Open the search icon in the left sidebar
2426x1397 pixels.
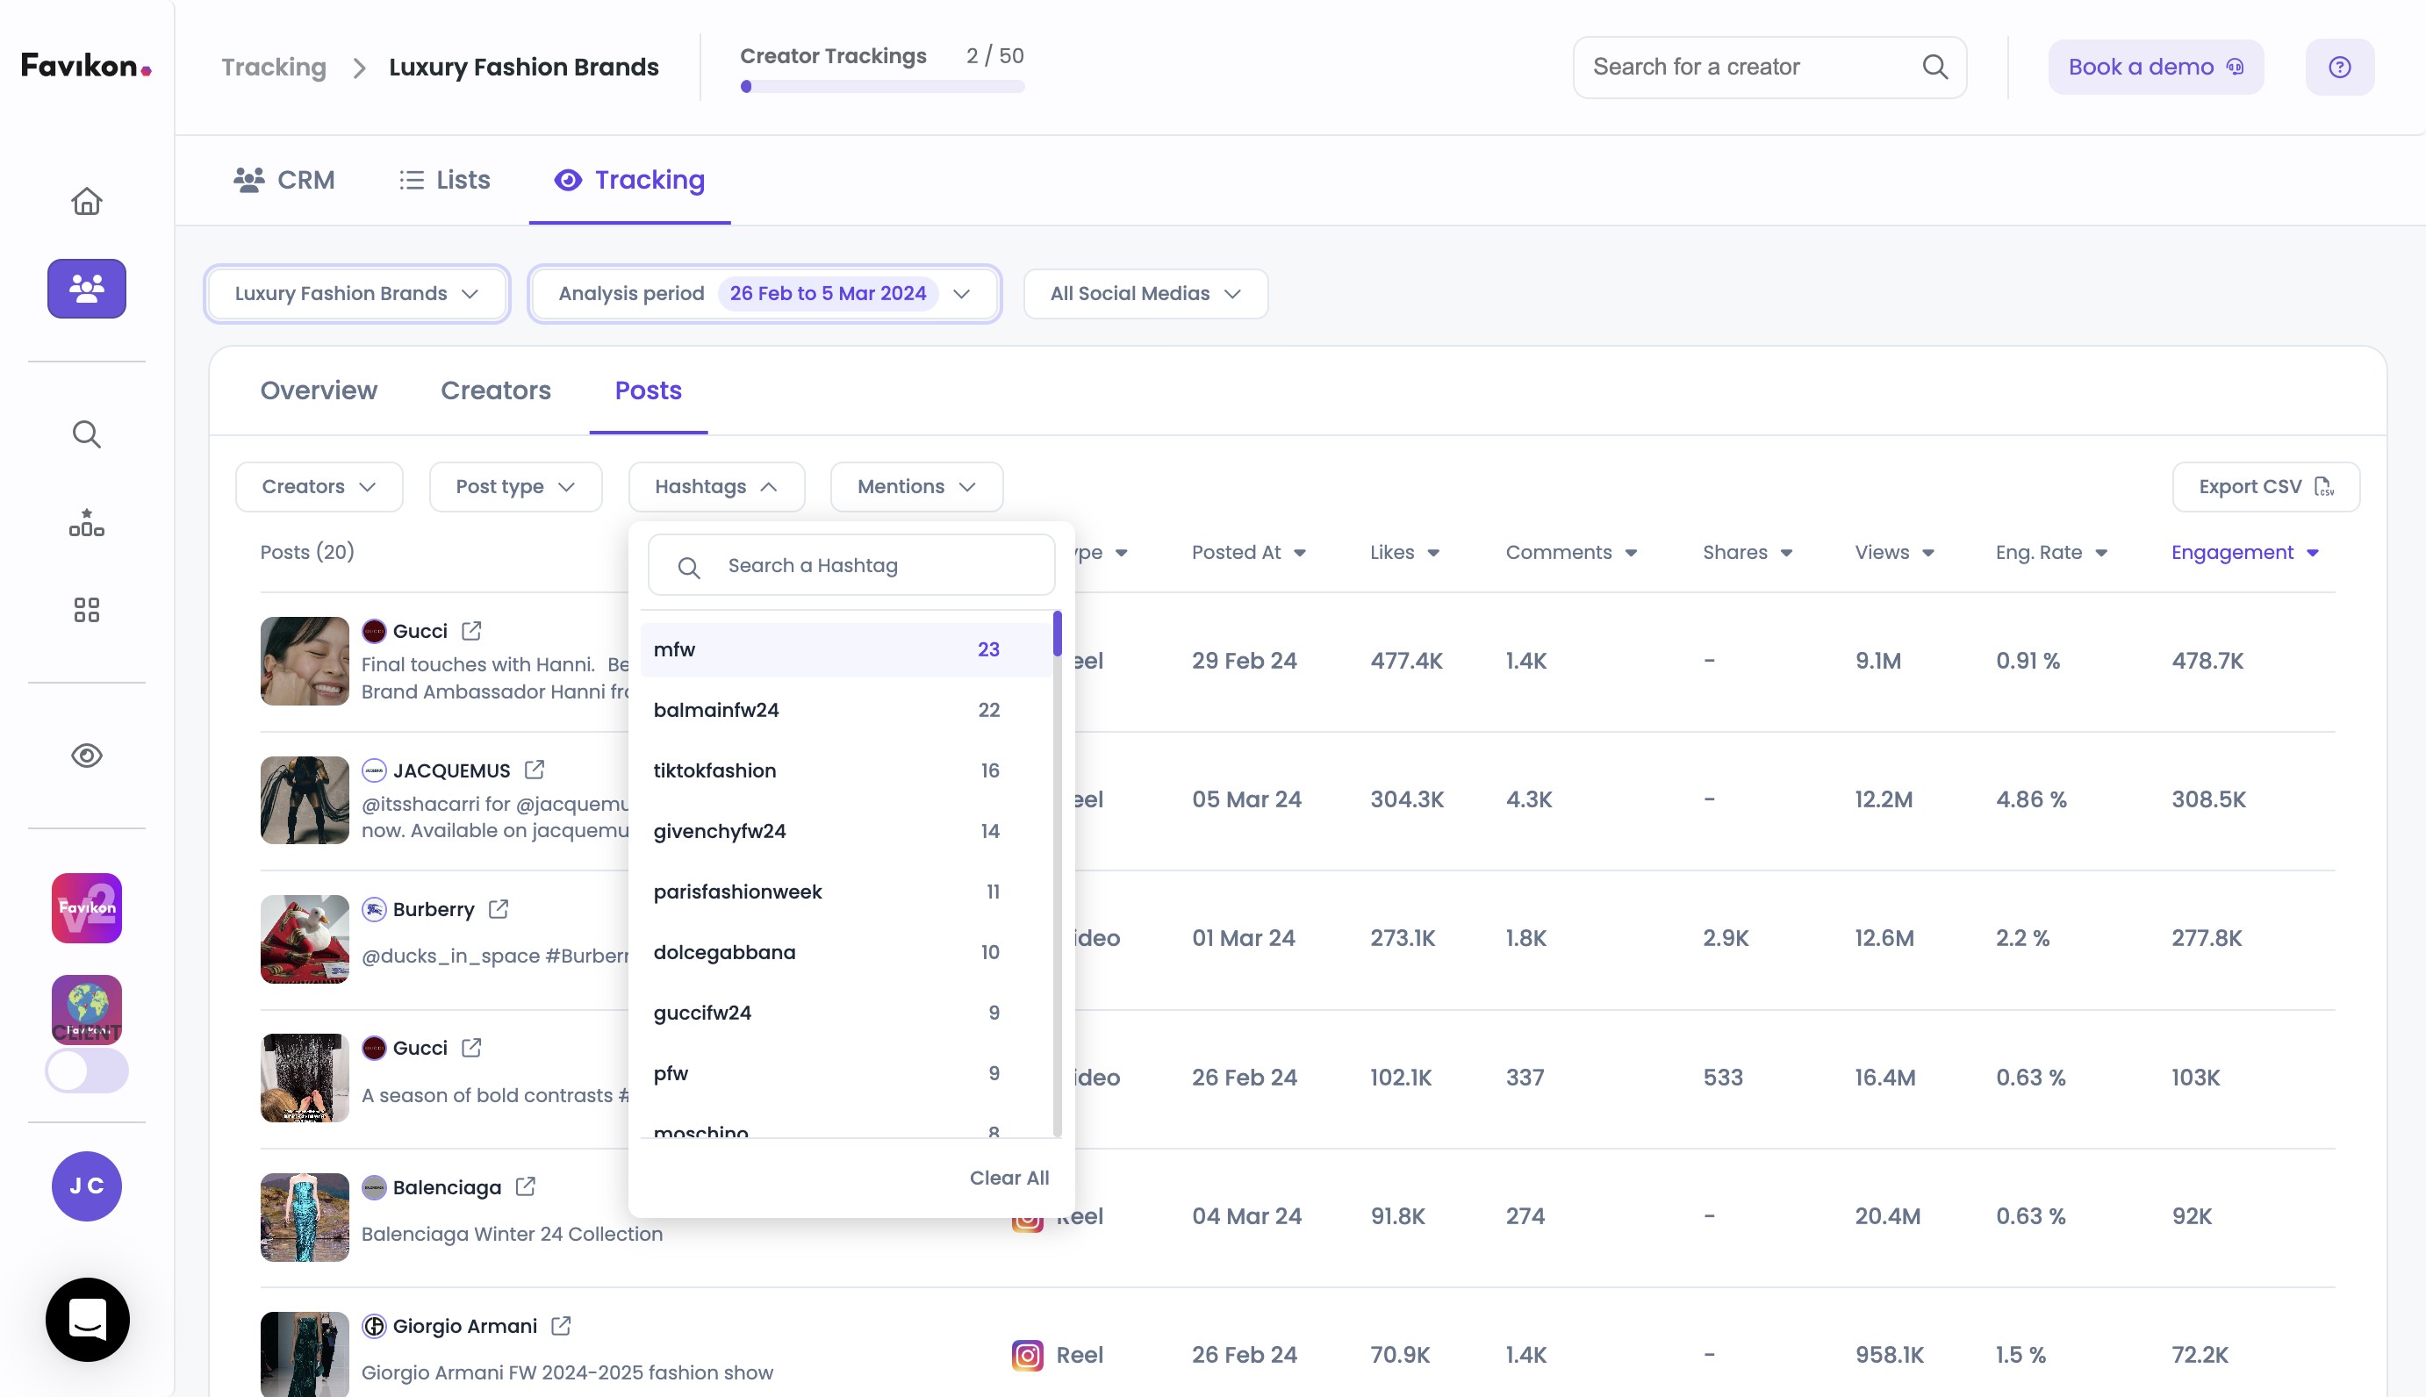coord(86,433)
